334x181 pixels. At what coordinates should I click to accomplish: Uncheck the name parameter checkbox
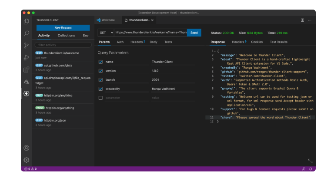tap(100, 62)
